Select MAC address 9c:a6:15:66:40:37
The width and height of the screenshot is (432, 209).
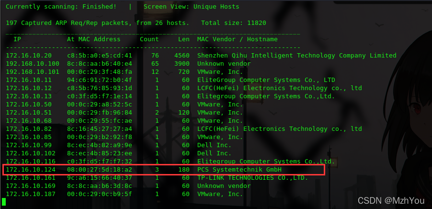pos(100,178)
